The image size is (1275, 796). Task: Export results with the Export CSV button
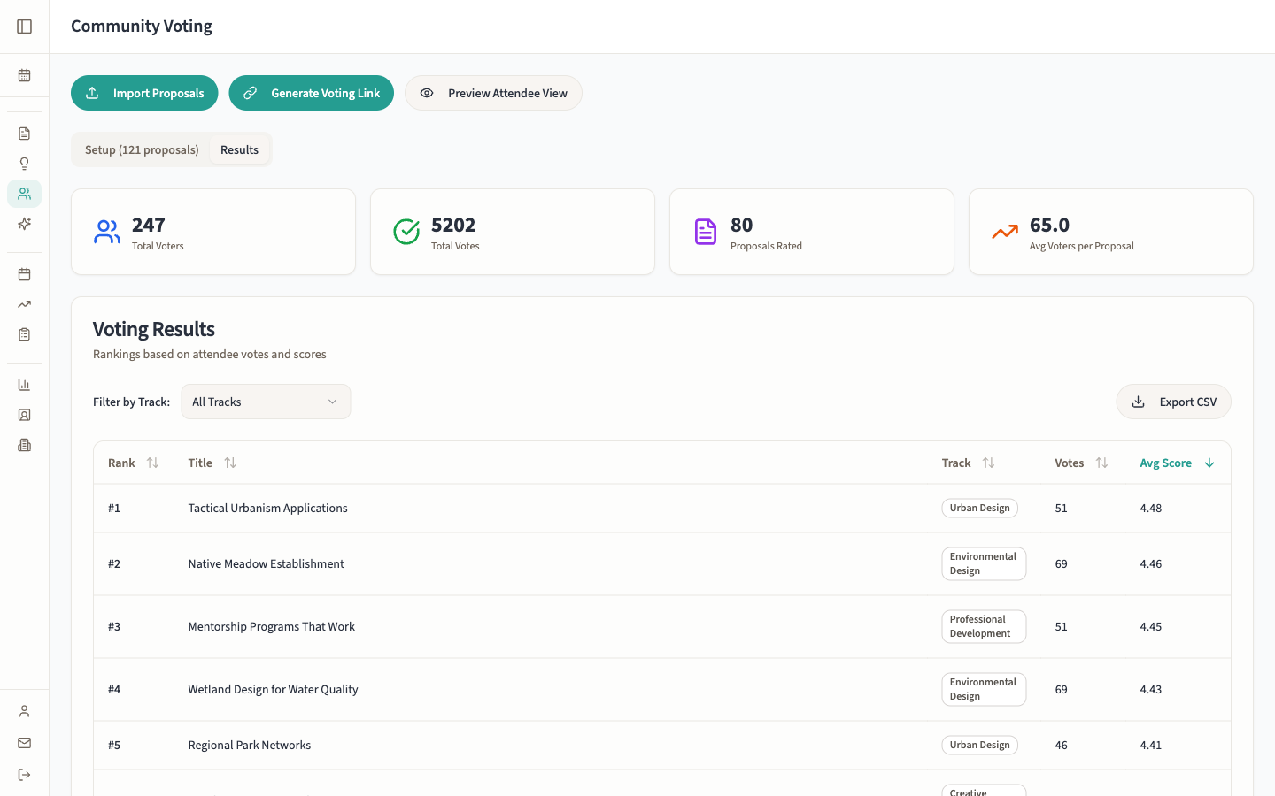click(1173, 402)
